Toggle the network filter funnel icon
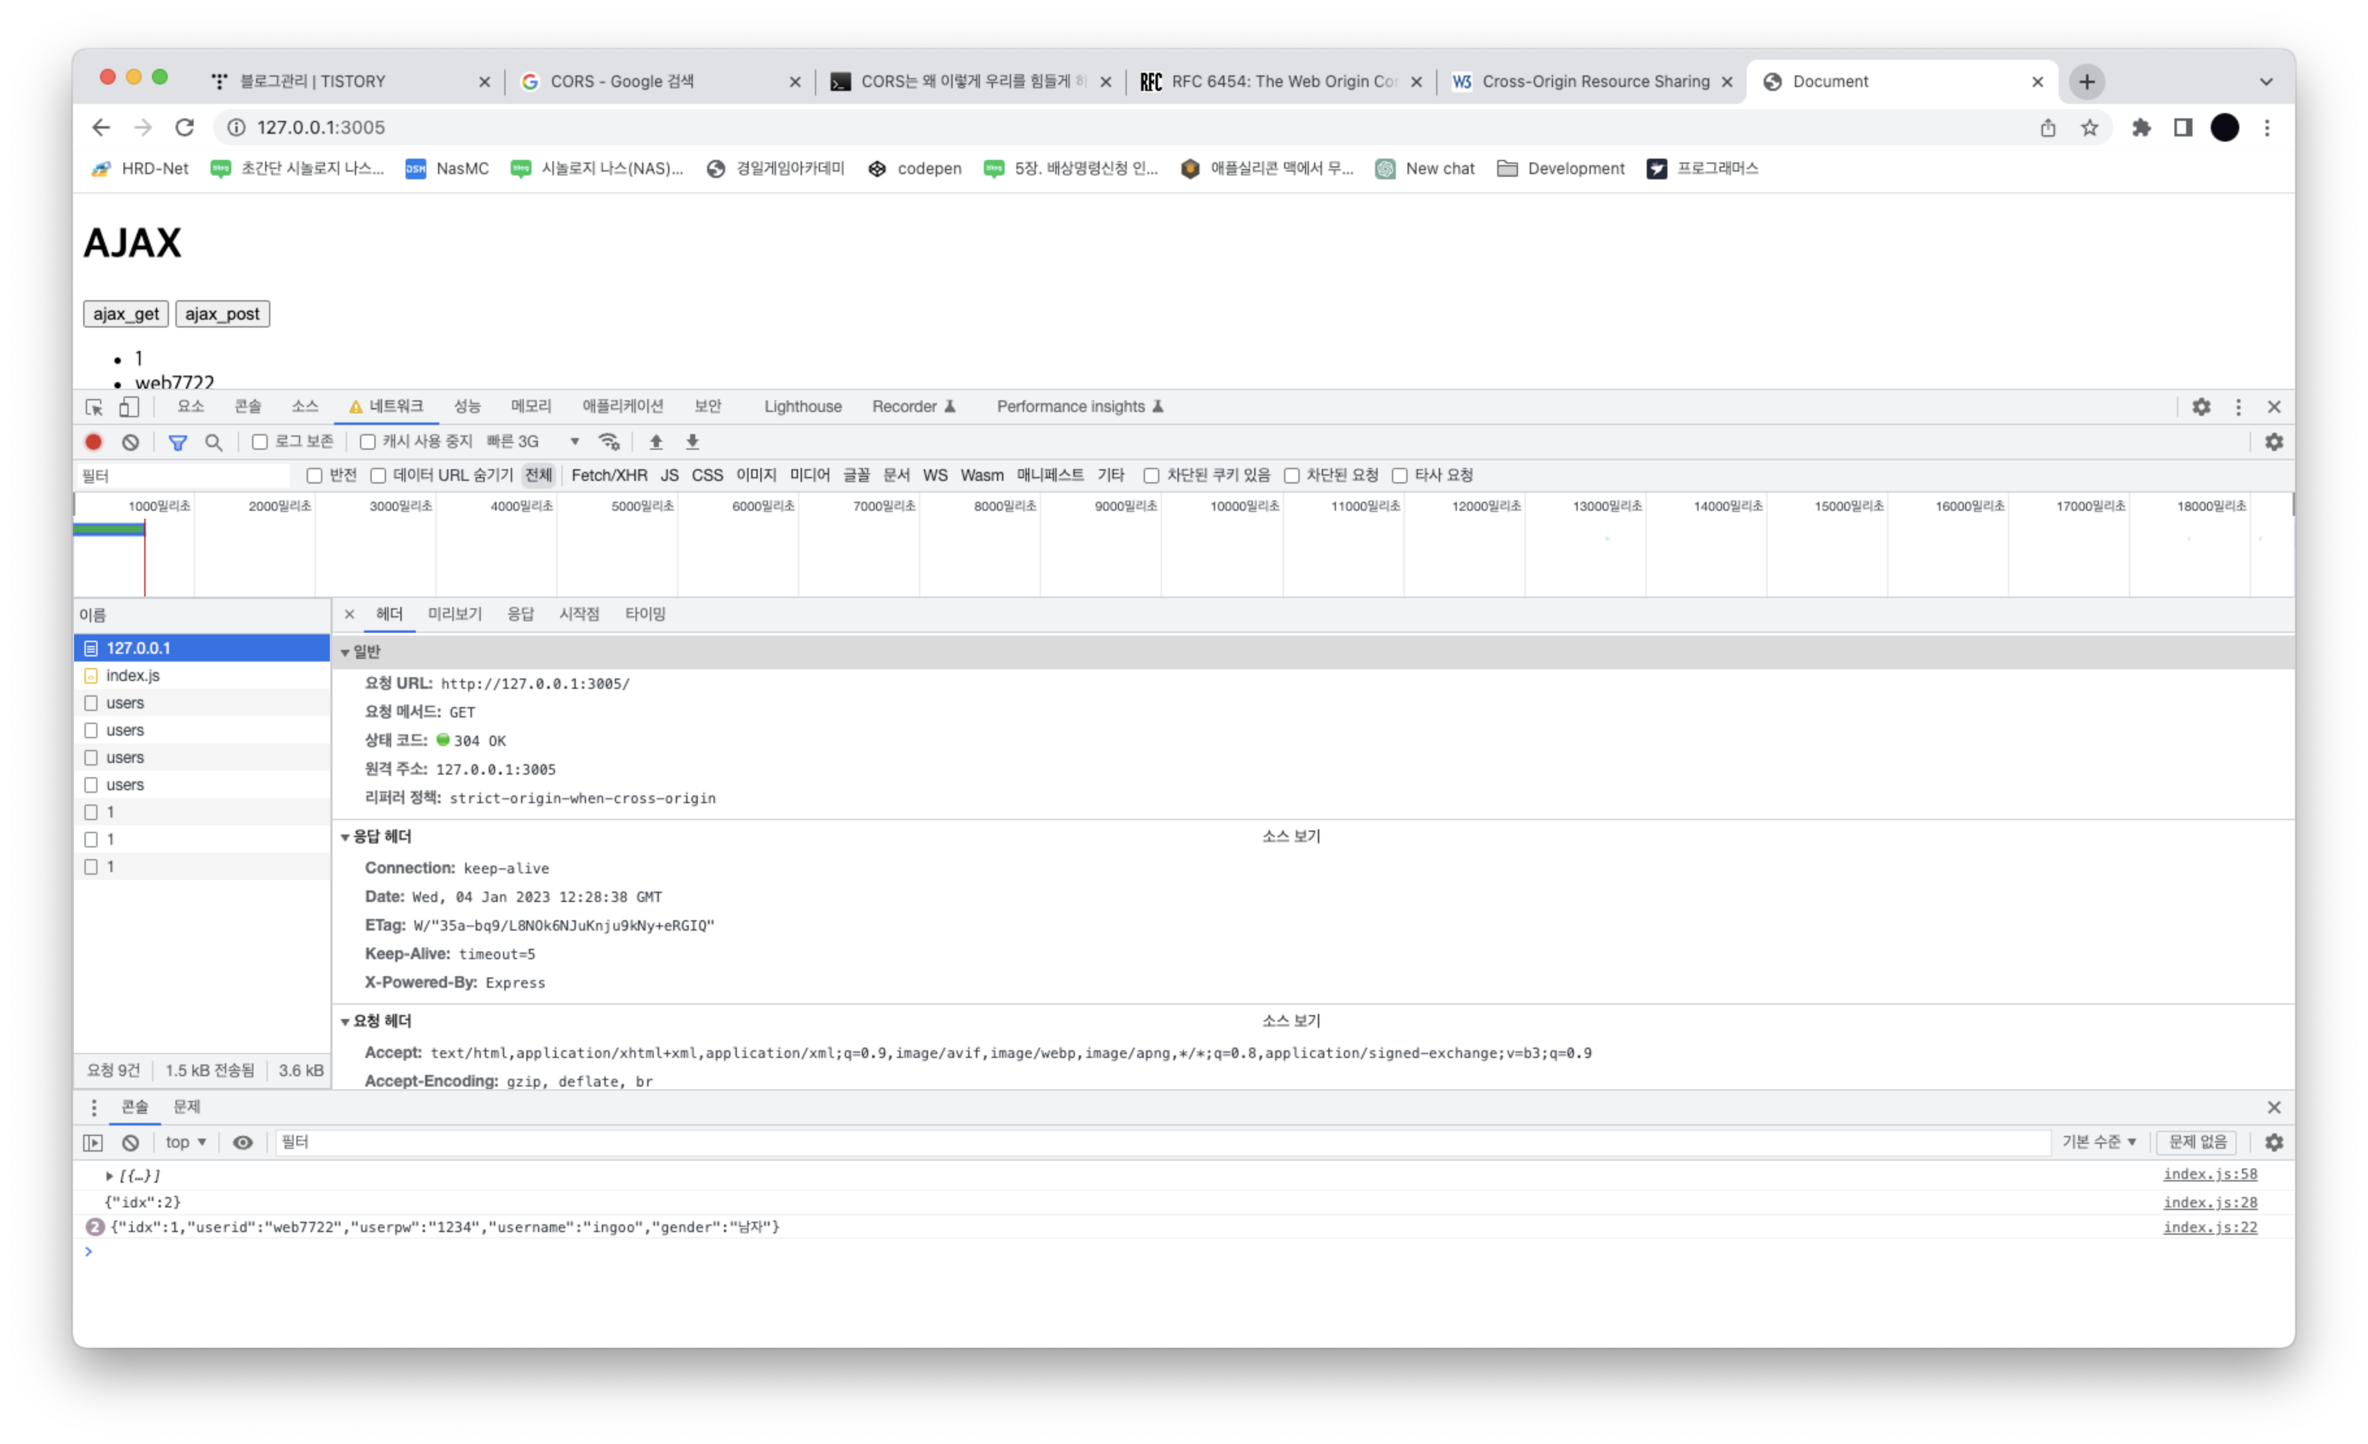The image size is (2368, 1444). [178, 443]
